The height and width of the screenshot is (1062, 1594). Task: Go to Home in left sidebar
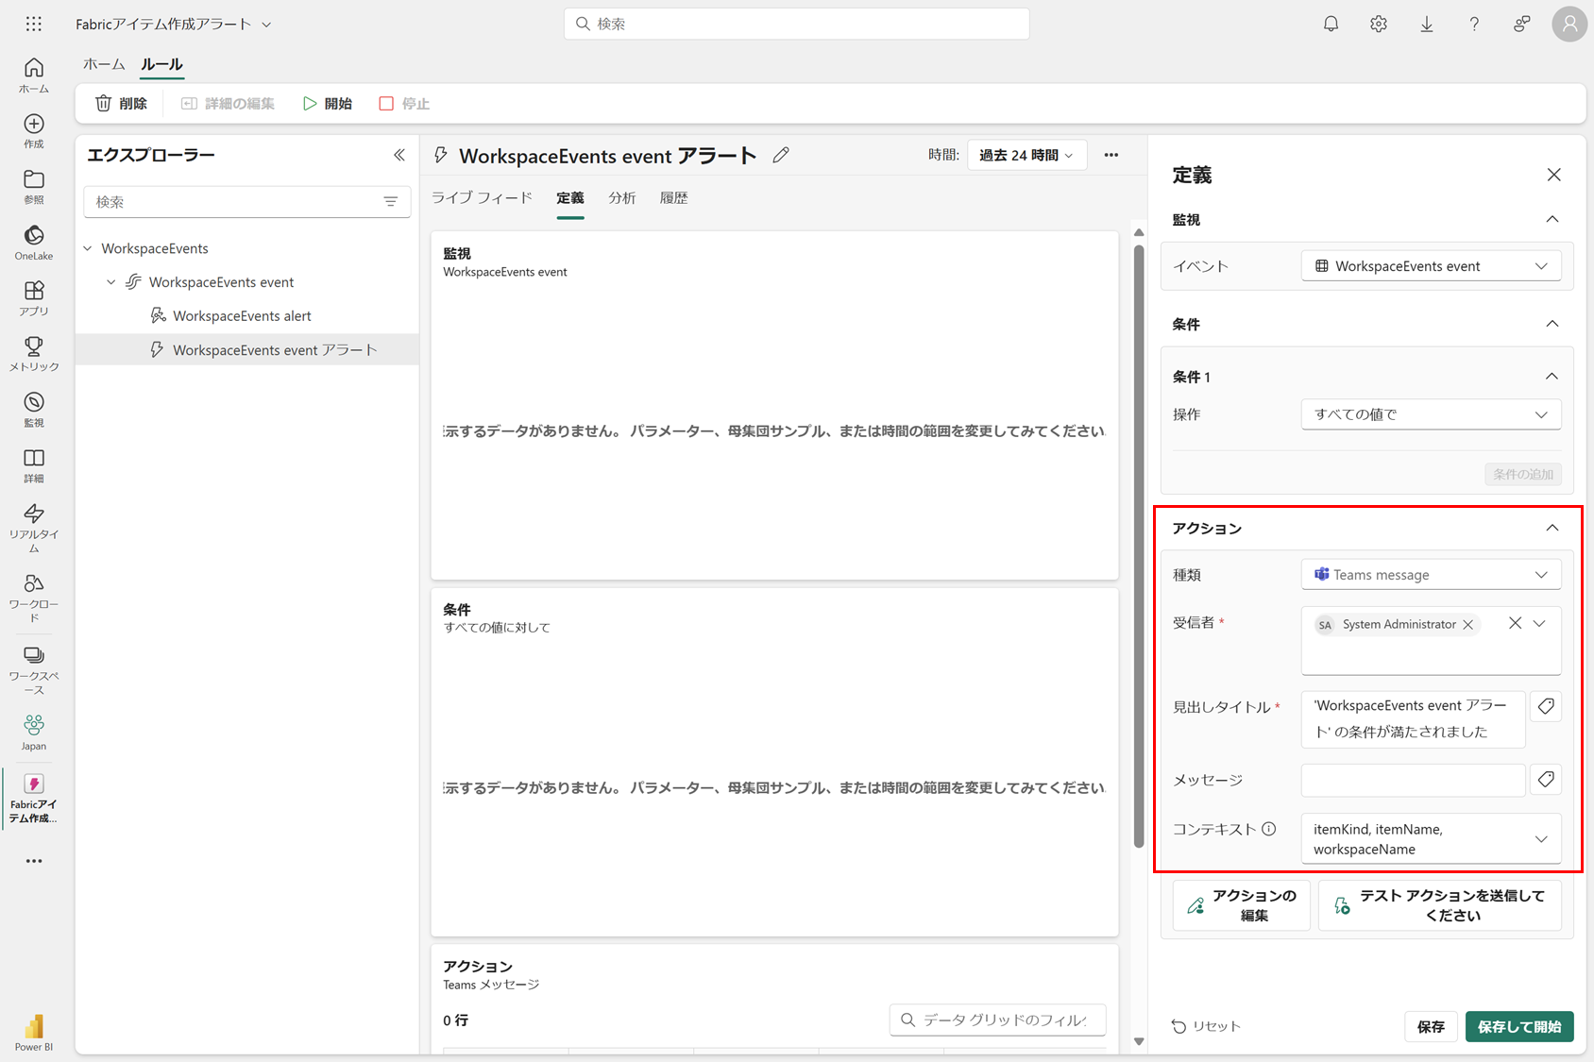coord(34,76)
